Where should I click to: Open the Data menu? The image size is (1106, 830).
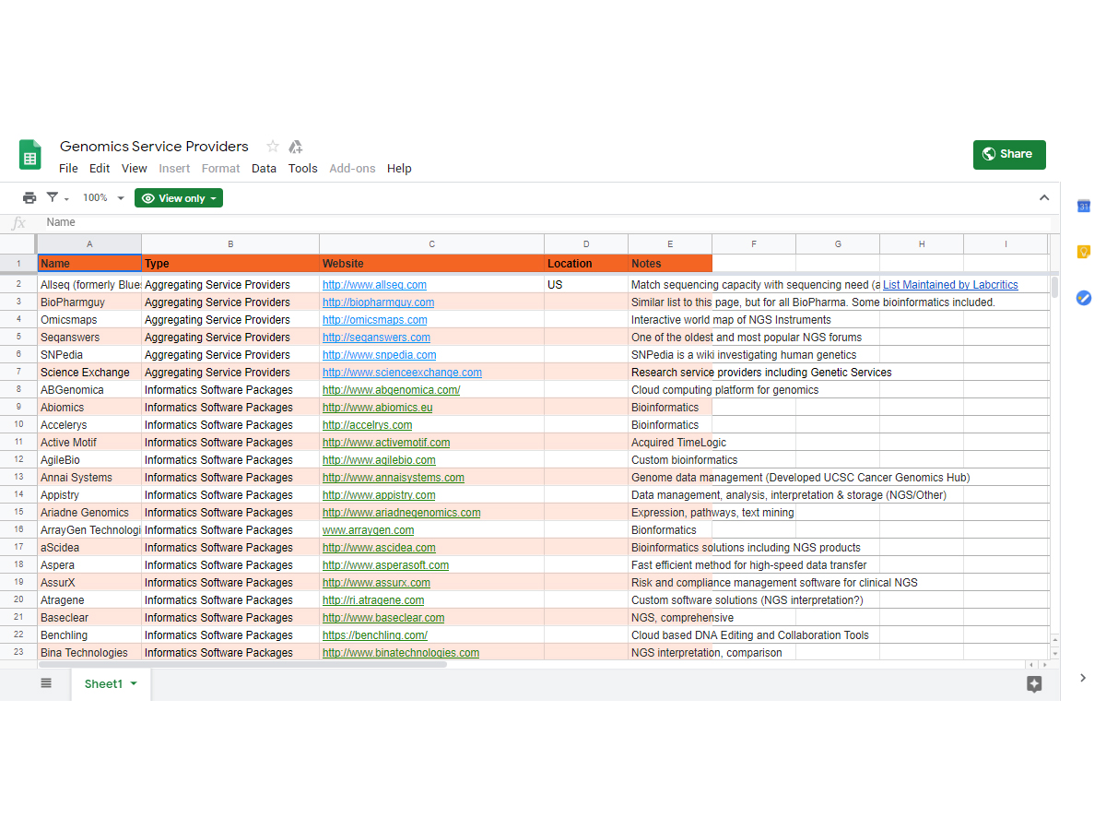[264, 169]
